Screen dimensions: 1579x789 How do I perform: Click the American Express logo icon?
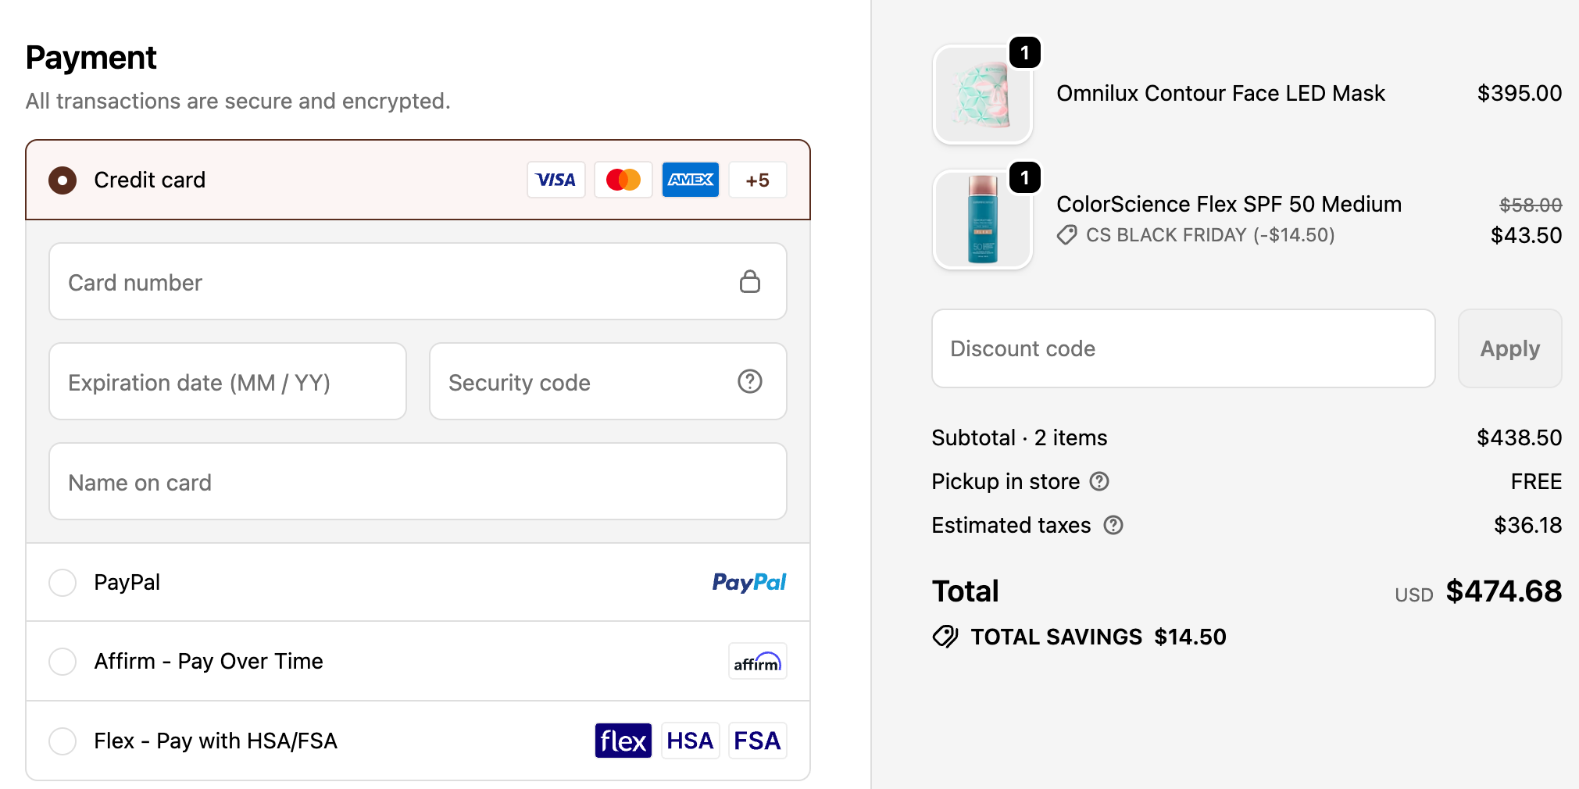click(690, 180)
